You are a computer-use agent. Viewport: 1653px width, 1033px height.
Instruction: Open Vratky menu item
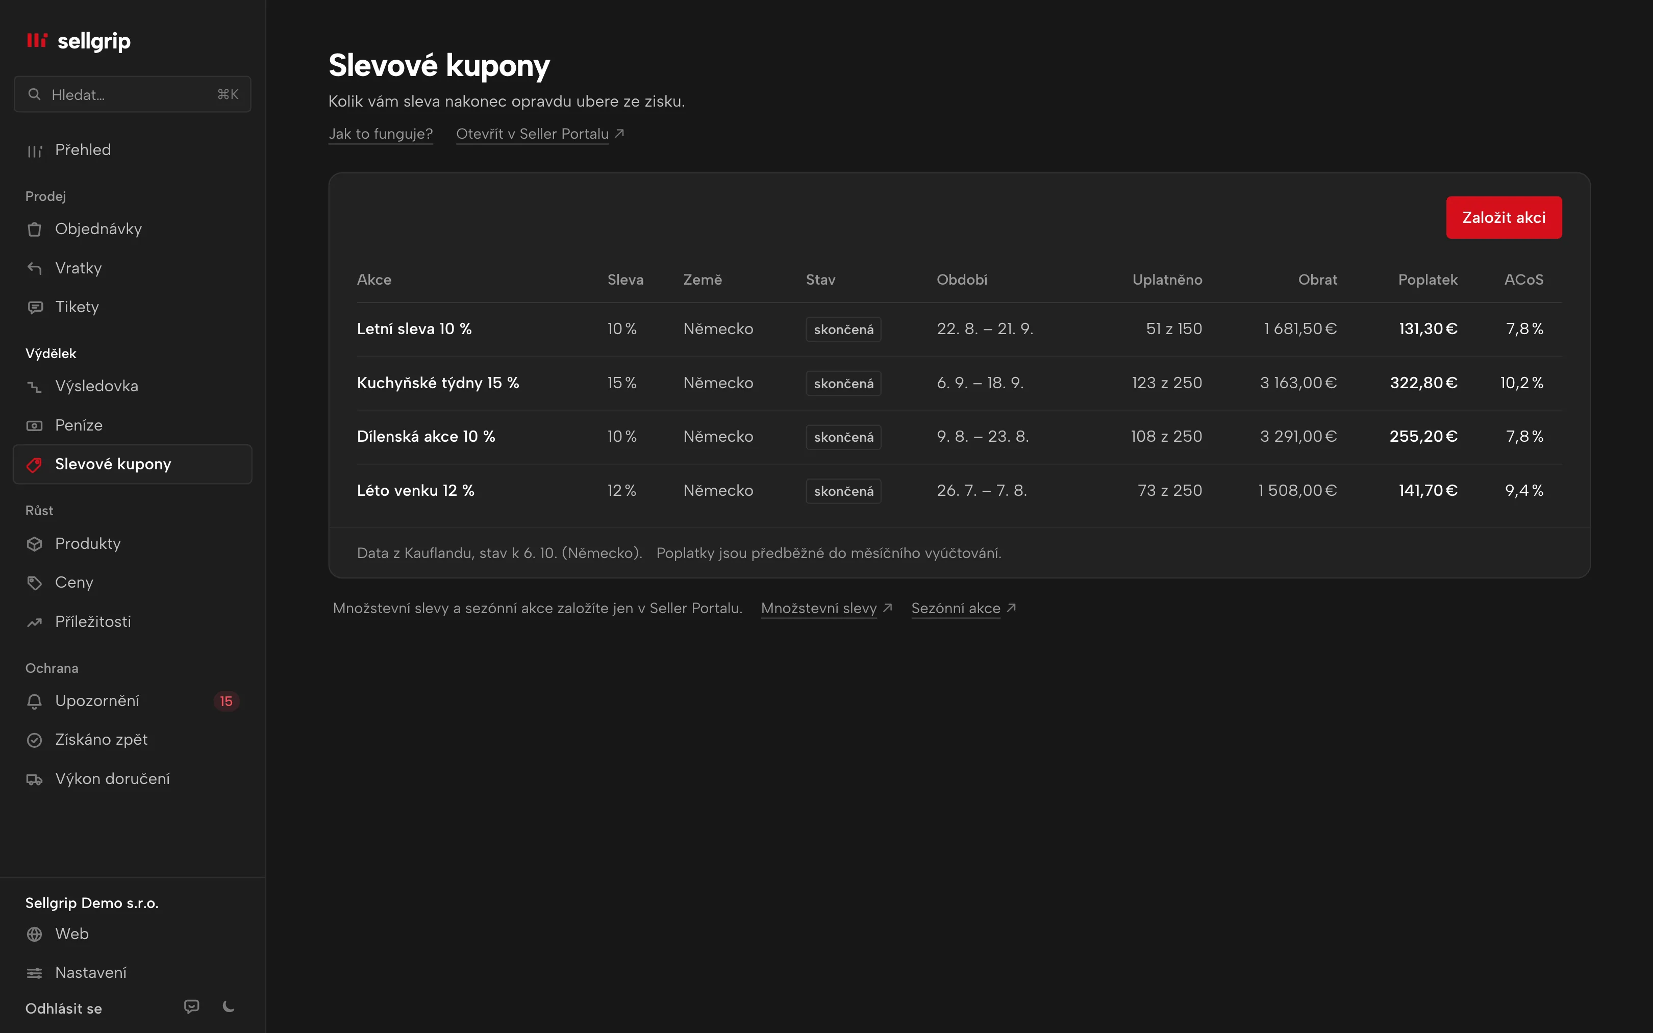coord(133,268)
